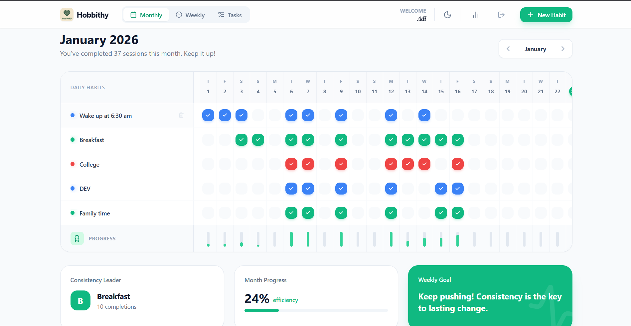Check College on day 15
The image size is (631, 326).
coord(441,164)
